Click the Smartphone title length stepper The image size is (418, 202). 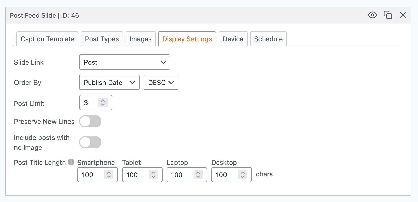coord(109,175)
